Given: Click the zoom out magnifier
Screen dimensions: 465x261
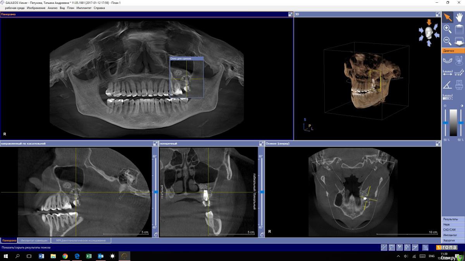Looking at the screenshot, I should (447, 41).
